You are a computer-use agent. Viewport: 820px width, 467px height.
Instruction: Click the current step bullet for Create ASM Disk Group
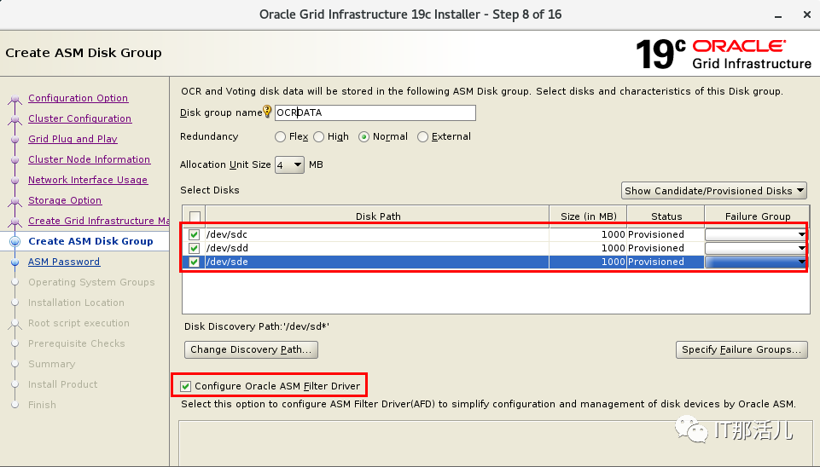click(15, 241)
